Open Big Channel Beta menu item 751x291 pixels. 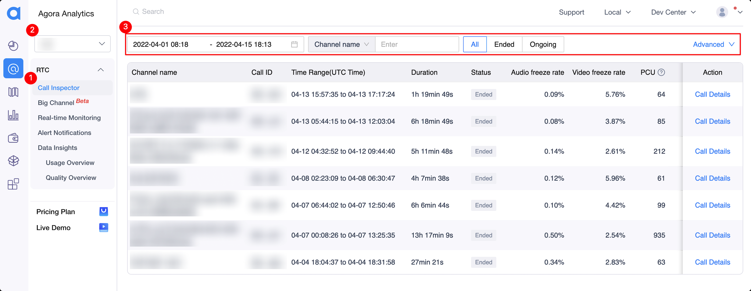point(63,102)
